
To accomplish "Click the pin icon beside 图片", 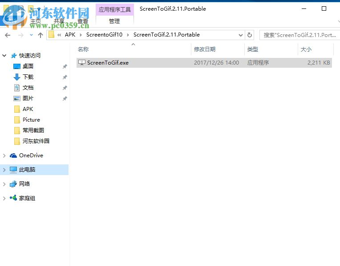I will pos(65,98).
